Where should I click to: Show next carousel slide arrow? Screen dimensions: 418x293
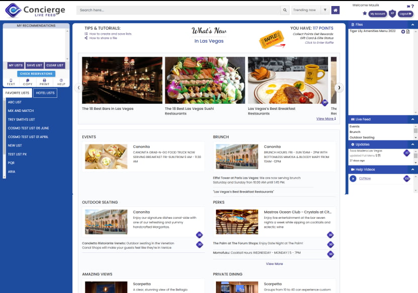339,88
